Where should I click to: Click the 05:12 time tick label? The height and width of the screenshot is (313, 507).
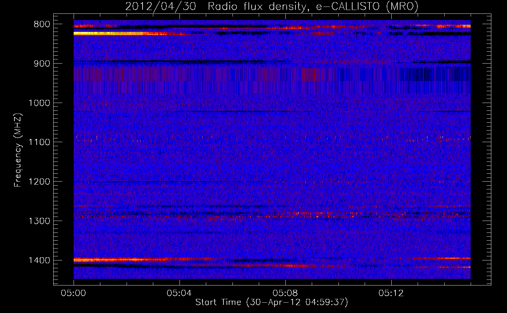[391, 293]
